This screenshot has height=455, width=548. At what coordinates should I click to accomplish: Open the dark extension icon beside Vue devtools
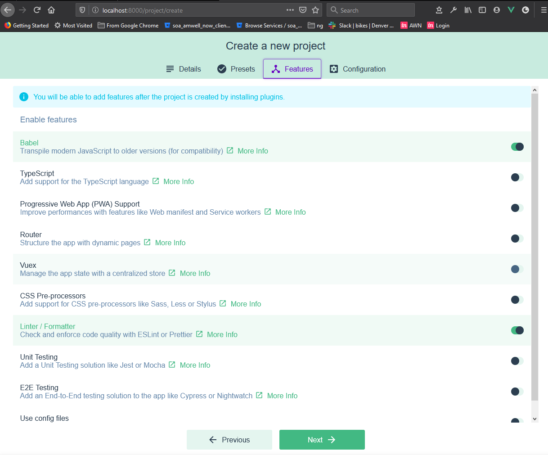[526, 10]
